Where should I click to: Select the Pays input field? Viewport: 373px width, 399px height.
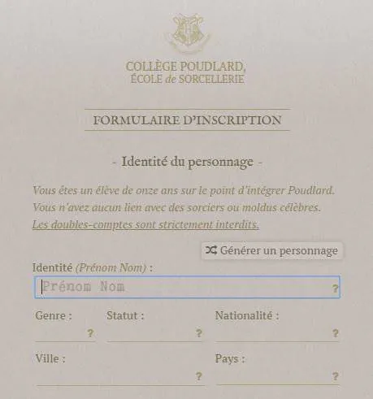click(x=277, y=377)
